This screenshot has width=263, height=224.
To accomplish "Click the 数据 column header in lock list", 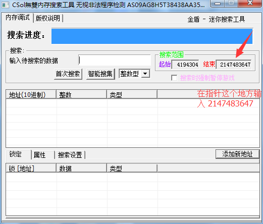I will click(x=82, y=169).
